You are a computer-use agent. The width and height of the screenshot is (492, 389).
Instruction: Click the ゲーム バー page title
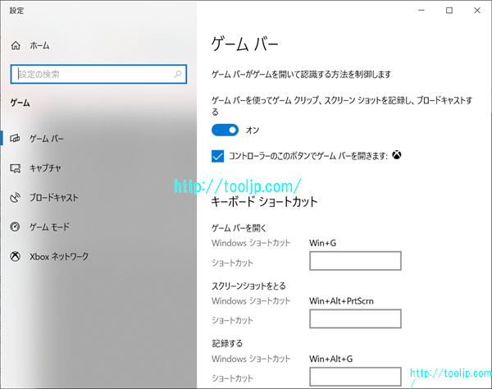(244, 43)
